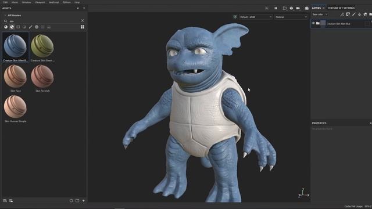The height and width of the screenshot is (209, 372).
Task: Open the JavaScript menu
Action: pyautogui.click(x=54, y=2)
